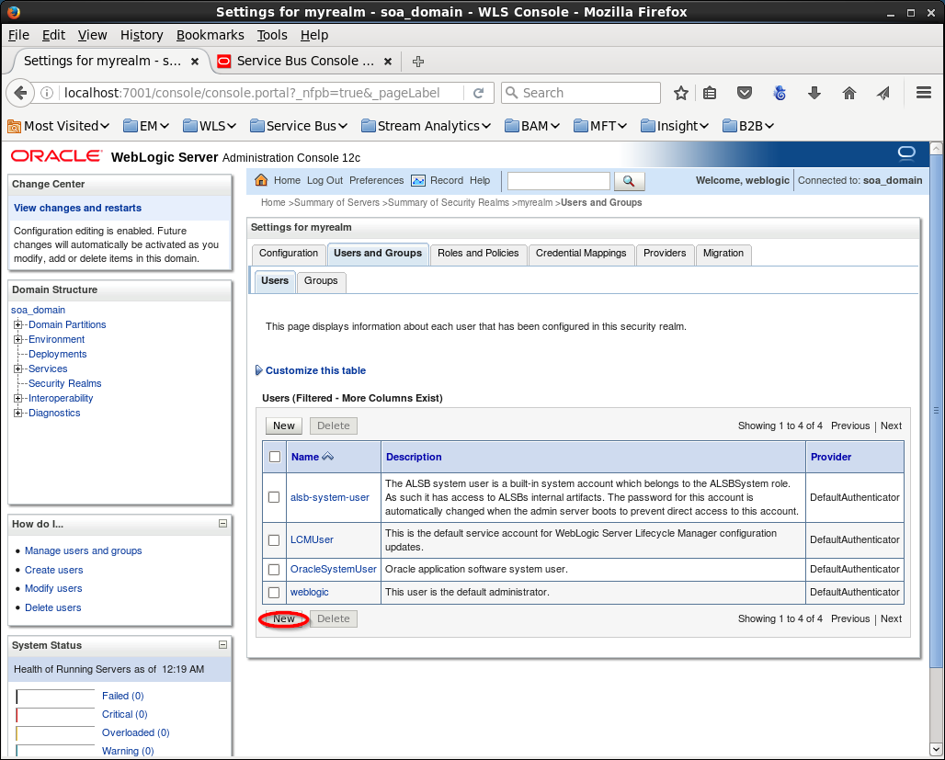Click the Record icon in console toolbar

418,180
